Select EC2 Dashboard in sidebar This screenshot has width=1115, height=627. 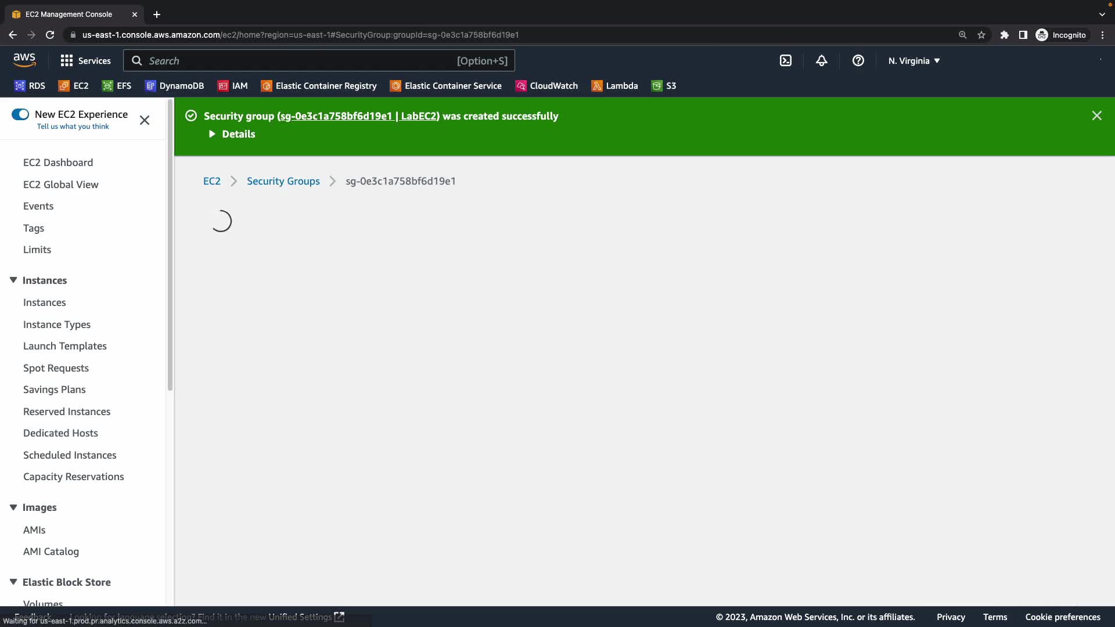[58, 163]
